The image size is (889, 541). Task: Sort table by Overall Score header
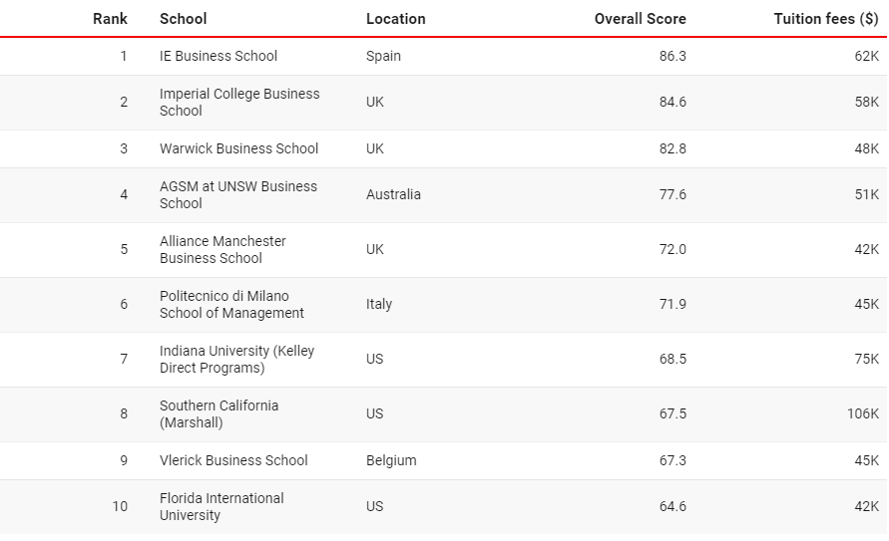click(x=641, y=19)
